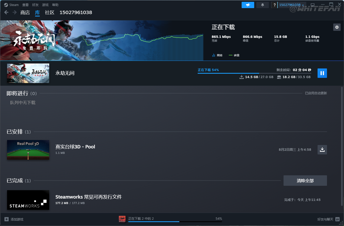Image resolution: width=344 pixels, height=226 pixels.
Task: Open the 查看 menu
Action: [25, 5]
